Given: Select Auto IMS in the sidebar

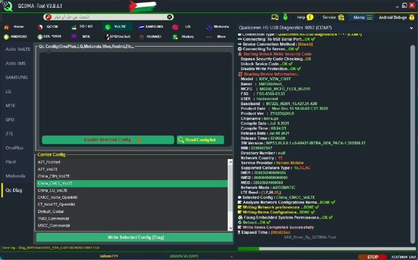Looking at the screenshot, I should pos(16,63).
